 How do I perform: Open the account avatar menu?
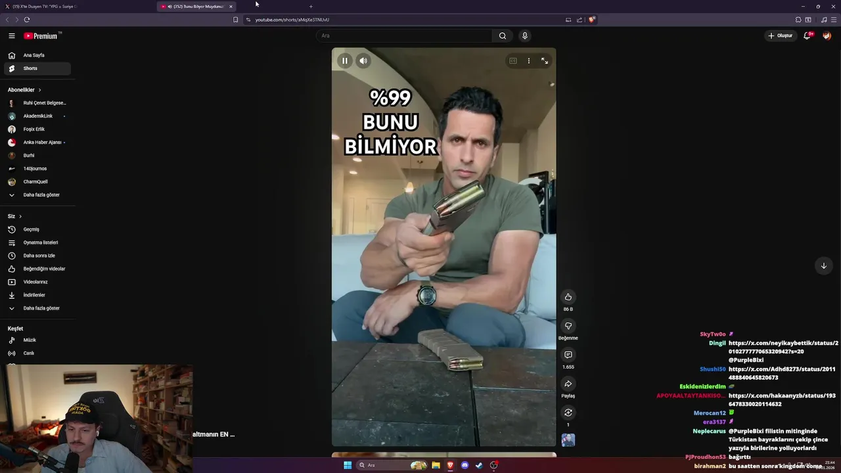point(827,35)
